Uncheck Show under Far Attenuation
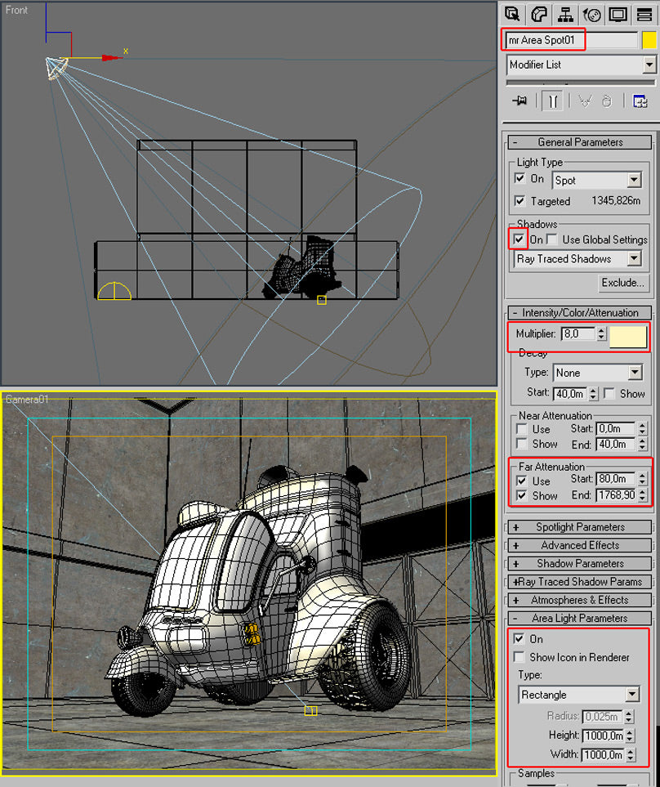The width and height of the screenshot is (660, 787). [520, 495]
